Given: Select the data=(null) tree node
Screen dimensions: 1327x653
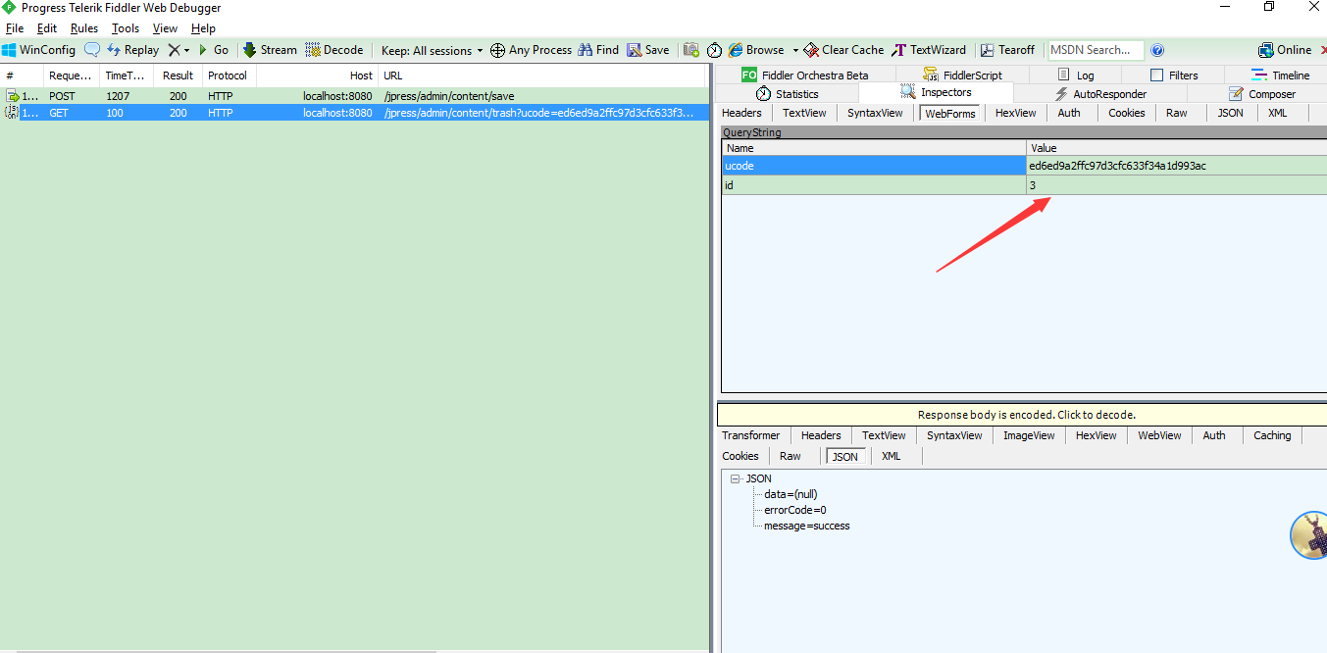Looking at the screenshot, I should [x=791, y=495].
